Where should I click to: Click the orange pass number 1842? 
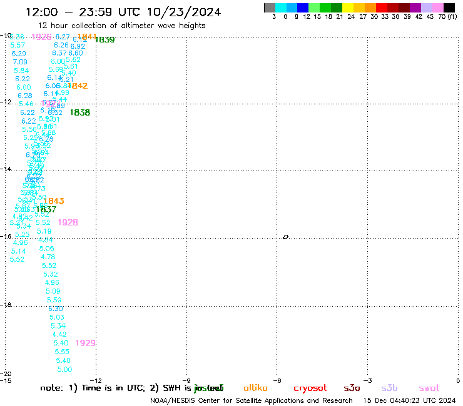(x=78, y=86)
